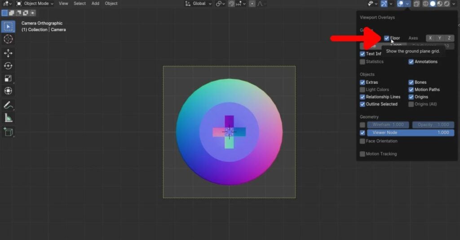The height and width of the screenshot is (240, 460).
Task: Collapse the Viewport Overlays dropdown arrow
Action: click(x=407, y=4)
